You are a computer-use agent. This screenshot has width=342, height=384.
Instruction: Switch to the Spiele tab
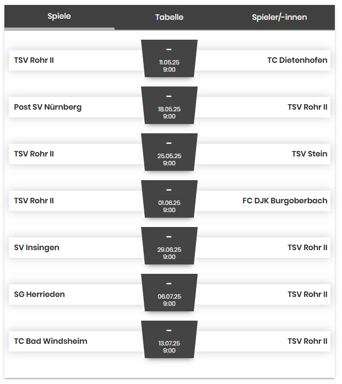pos(59,17)
